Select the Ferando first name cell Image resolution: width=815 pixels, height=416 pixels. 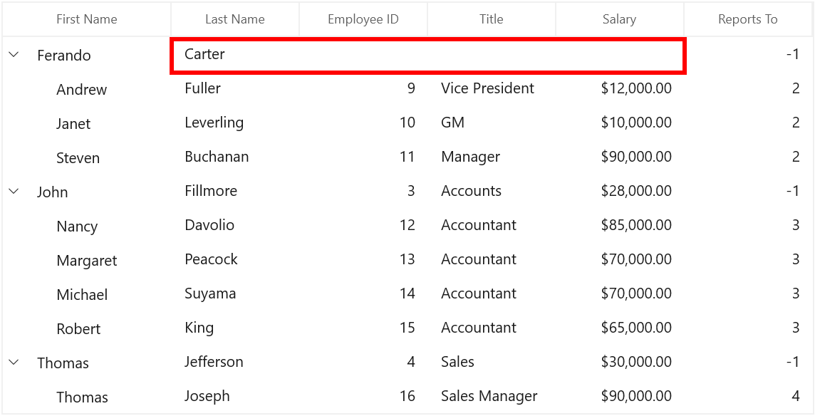tap(64, 55)
